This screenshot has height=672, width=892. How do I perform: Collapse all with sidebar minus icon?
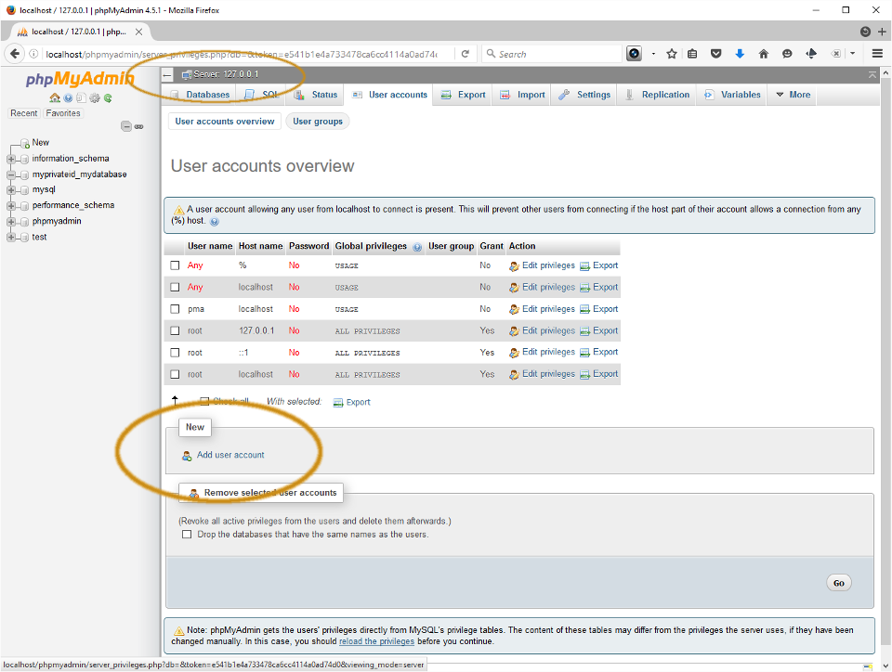[x=126, y=126]
